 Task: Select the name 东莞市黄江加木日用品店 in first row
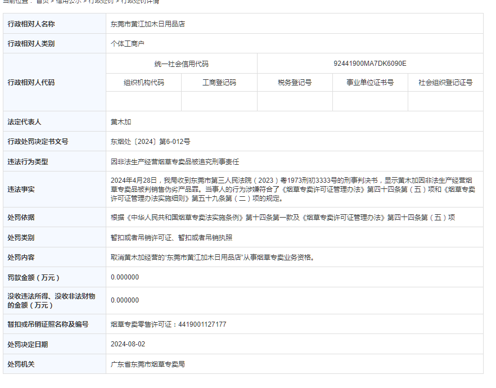point(148,24)
